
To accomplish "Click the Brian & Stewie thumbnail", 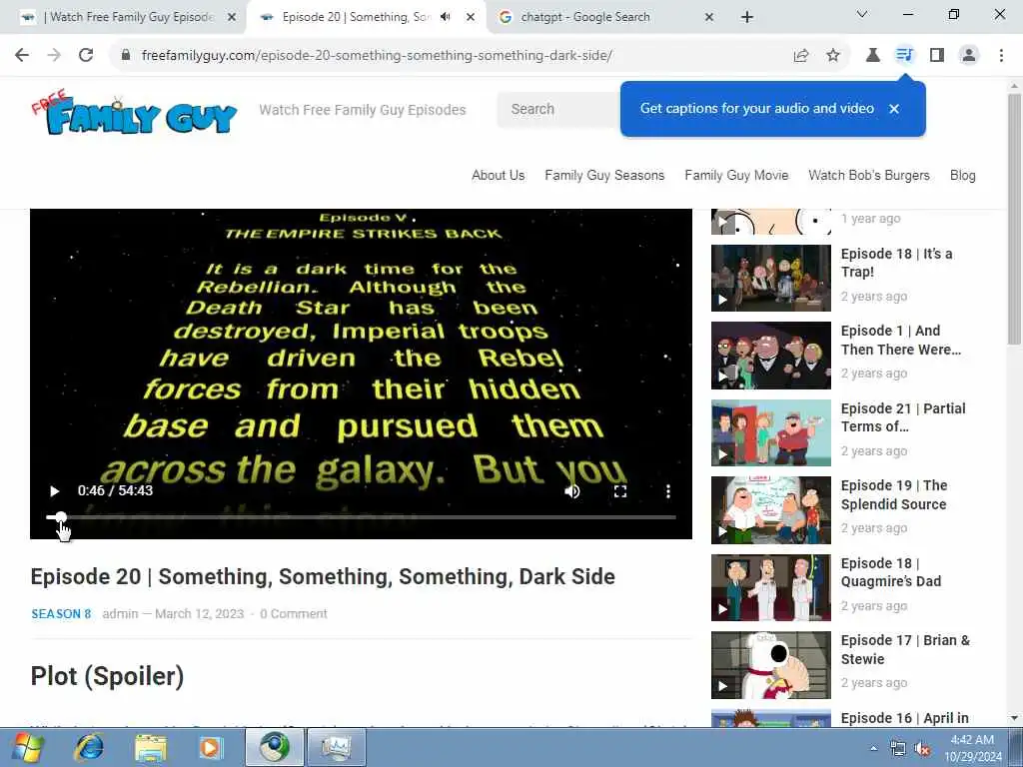I will tap(771, 665).
